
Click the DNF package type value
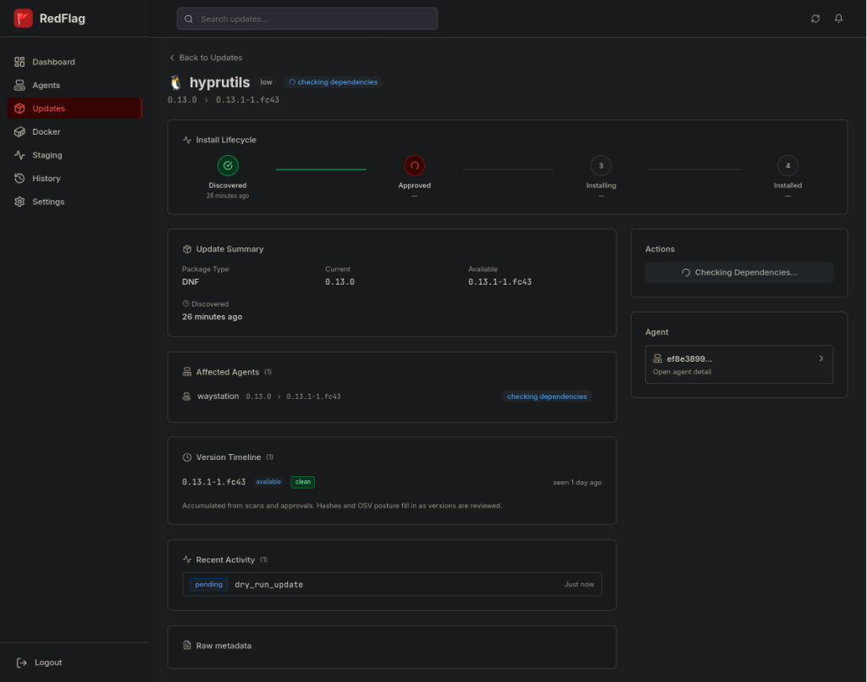[x=191, y=282]
